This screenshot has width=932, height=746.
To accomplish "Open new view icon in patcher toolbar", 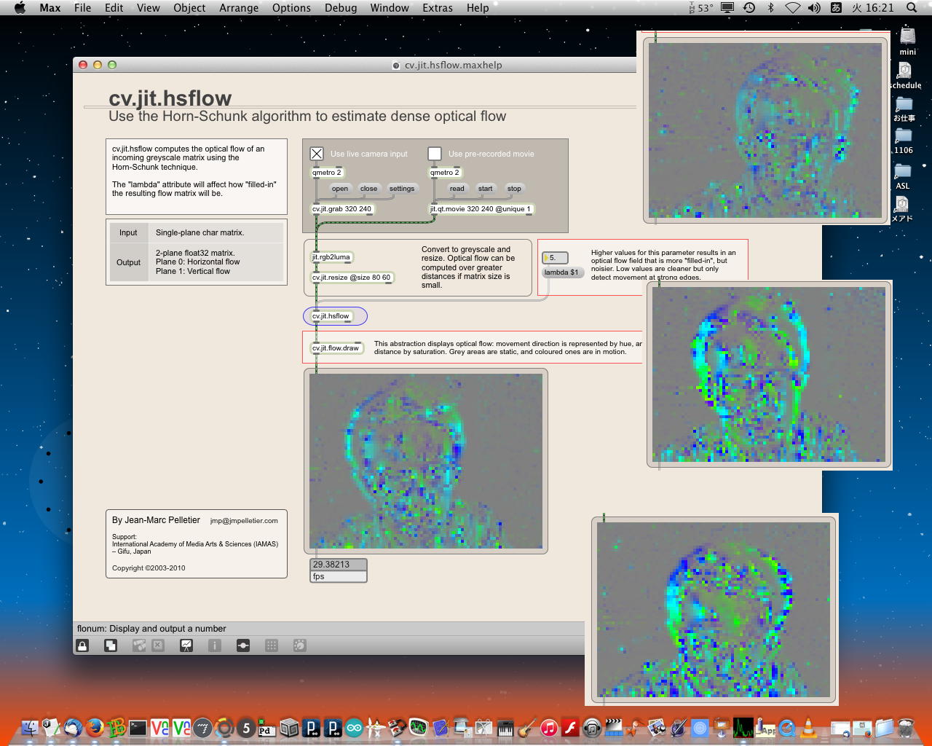I will 111,645.
